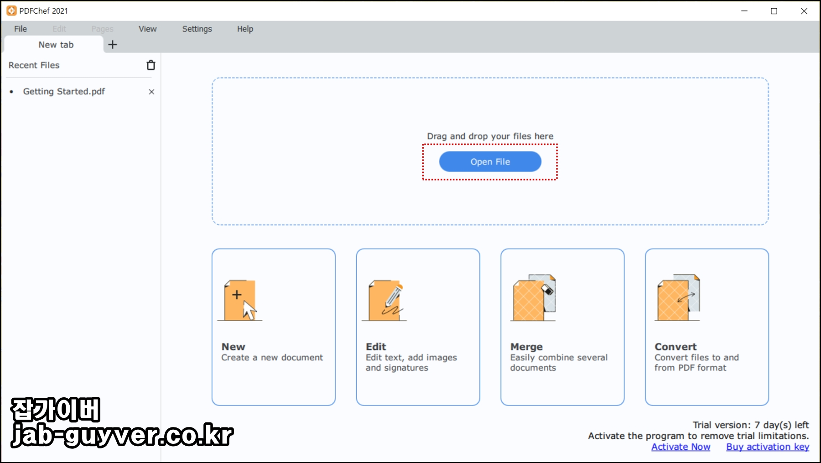Open the Help menu
The height and width of the screenshot is (463, 821).
pos(245,29)
